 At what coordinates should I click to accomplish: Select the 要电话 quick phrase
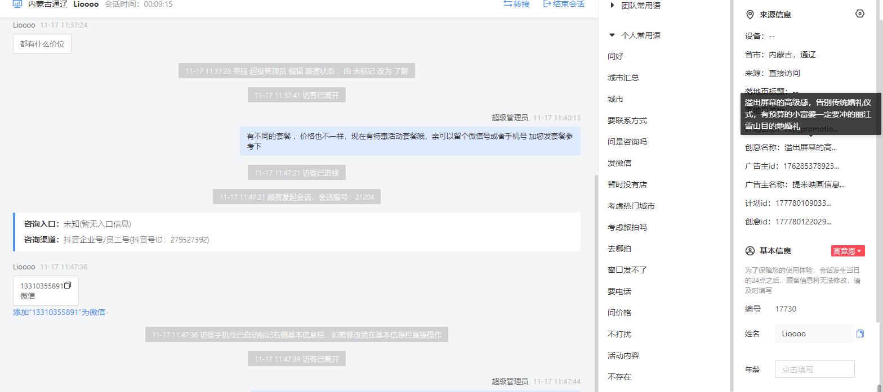(619, 291)
